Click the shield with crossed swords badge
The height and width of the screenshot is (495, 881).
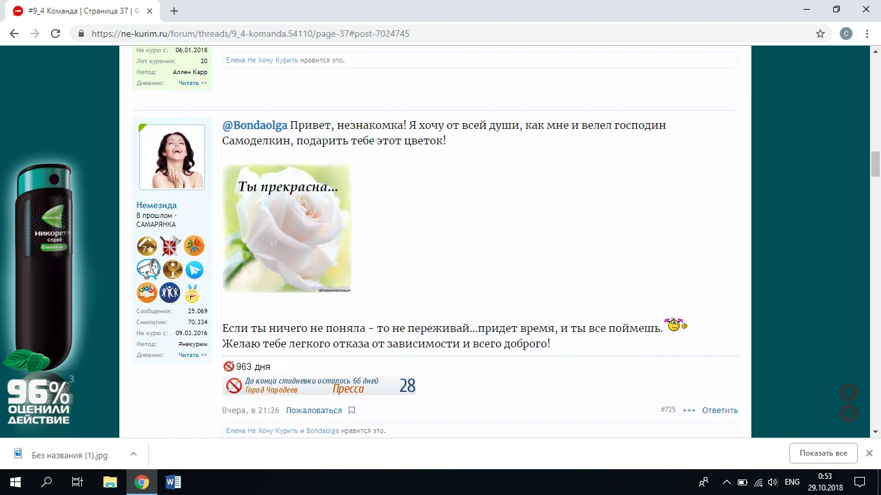[x=170, y=246]
